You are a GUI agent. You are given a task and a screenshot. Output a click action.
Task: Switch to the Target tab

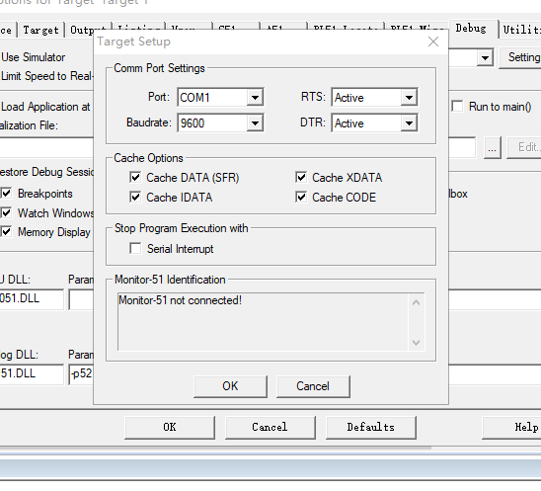(x=40, y=31)
